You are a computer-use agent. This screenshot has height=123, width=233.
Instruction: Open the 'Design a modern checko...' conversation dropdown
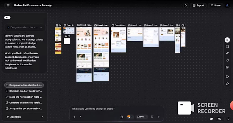click(25, 27)
